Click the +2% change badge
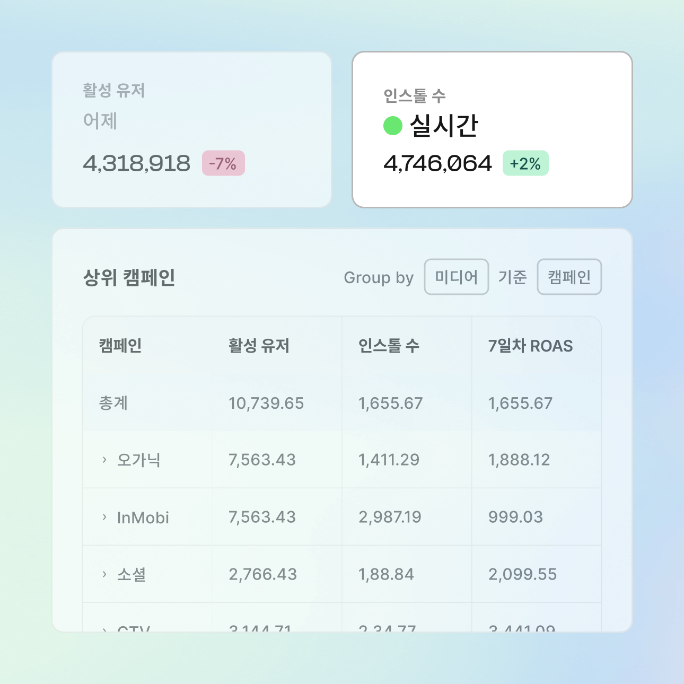Image resolution: width=684 pixels, height=684 pixels. point(525,163)
